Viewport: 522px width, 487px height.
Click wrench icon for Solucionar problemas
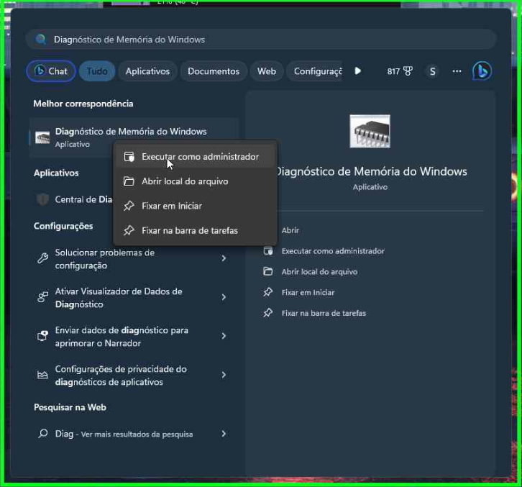point(42,258)
